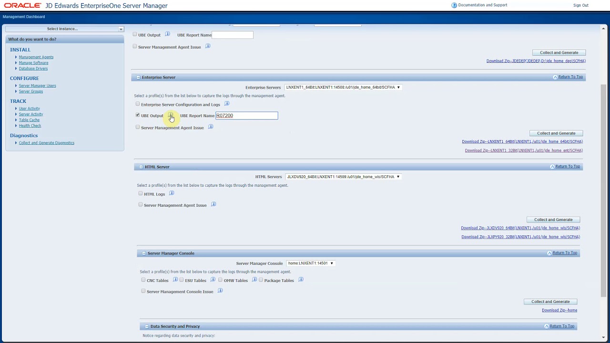Click info icon beside HTML Logs
Screen dimensions: 610x343
click(172, 193)
